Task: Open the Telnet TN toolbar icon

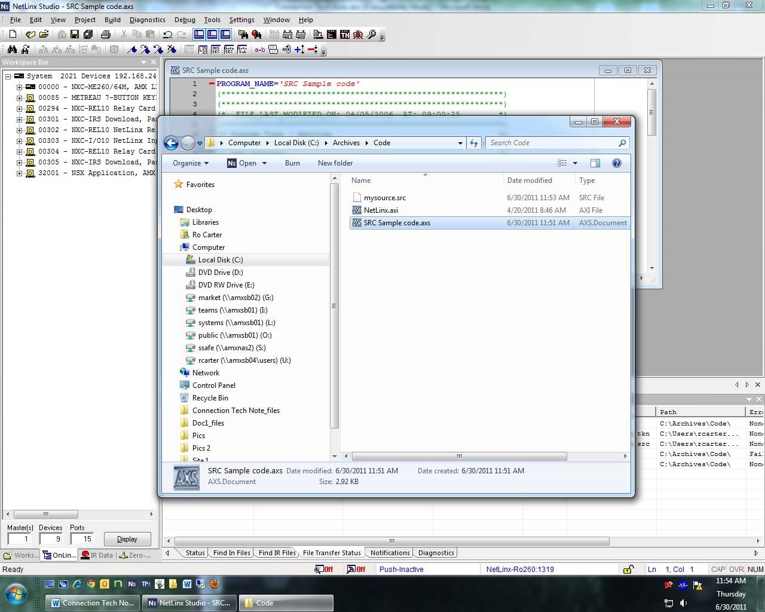Action: click(345, 35)
